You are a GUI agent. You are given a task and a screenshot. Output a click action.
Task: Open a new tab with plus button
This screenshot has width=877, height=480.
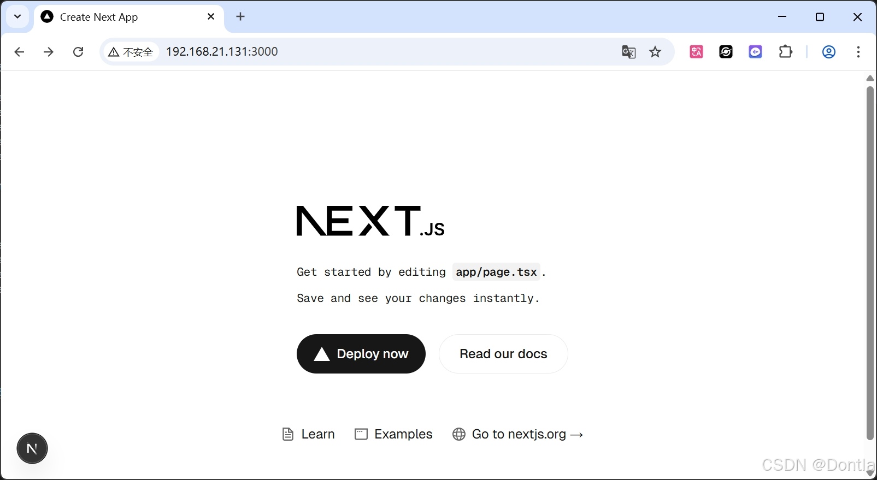coord(240,17)
